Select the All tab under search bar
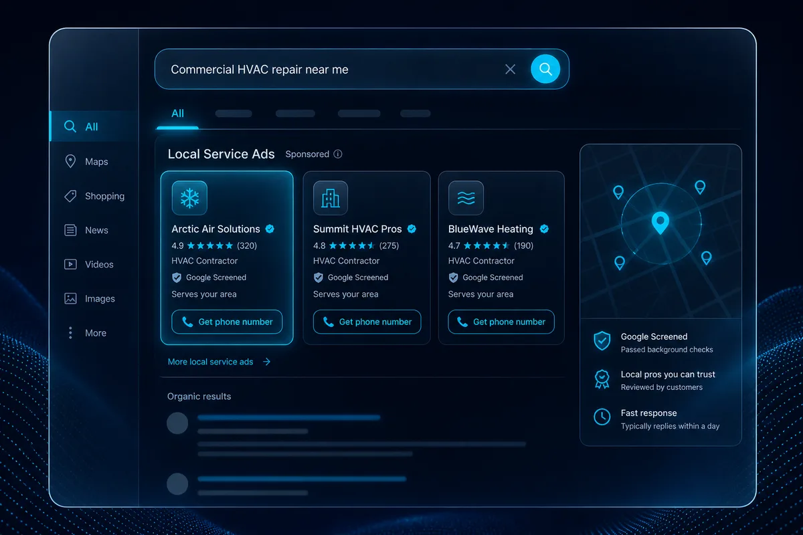 pyautogui.click(x=177, y=114)
